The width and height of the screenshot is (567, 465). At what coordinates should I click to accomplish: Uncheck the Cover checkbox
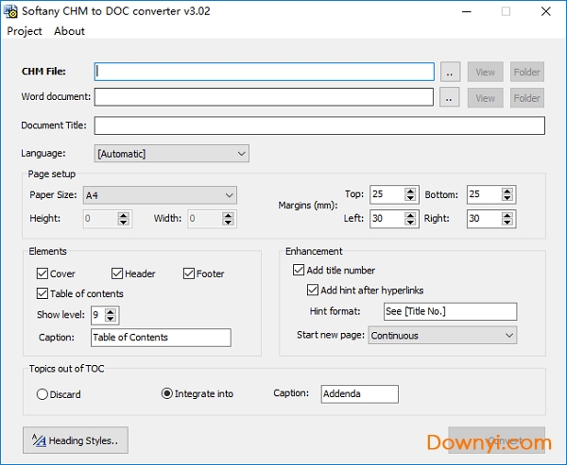coord(43,274)
